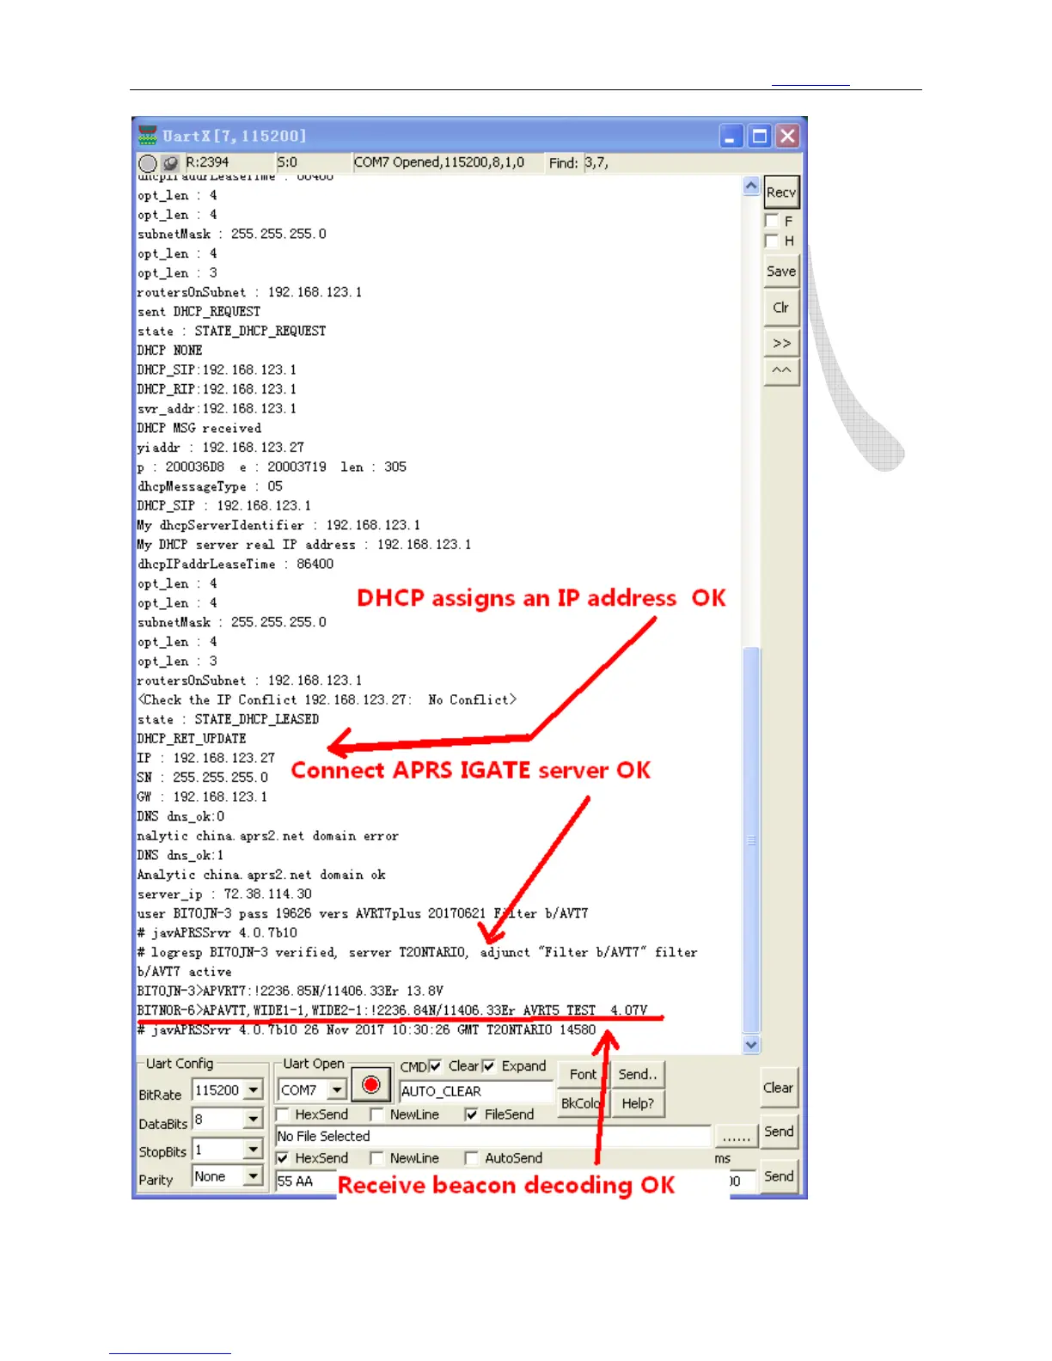Click the Recv button
Image resolution: width=1052 pixels, height=1361 pixels.
pyautogui.click(x=781, y=192)
